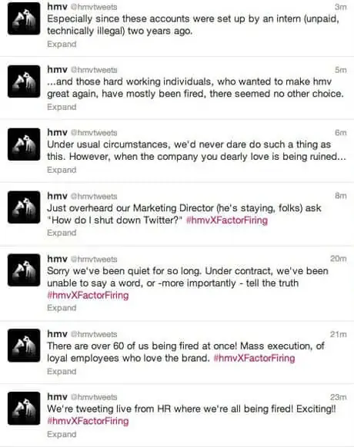The height and width of the screenshot is (447, 354).
Task: Expand the tweet about hard working individuals
Action: (62, 107)
